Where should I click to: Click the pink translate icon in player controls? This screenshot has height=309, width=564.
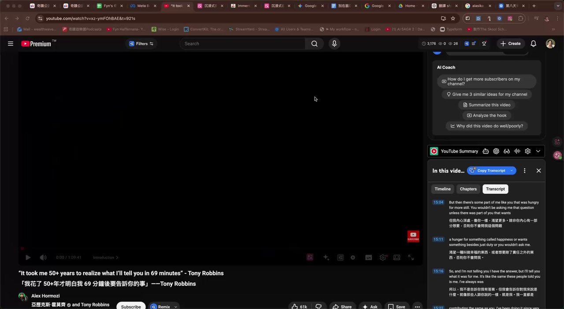[310, 257]
